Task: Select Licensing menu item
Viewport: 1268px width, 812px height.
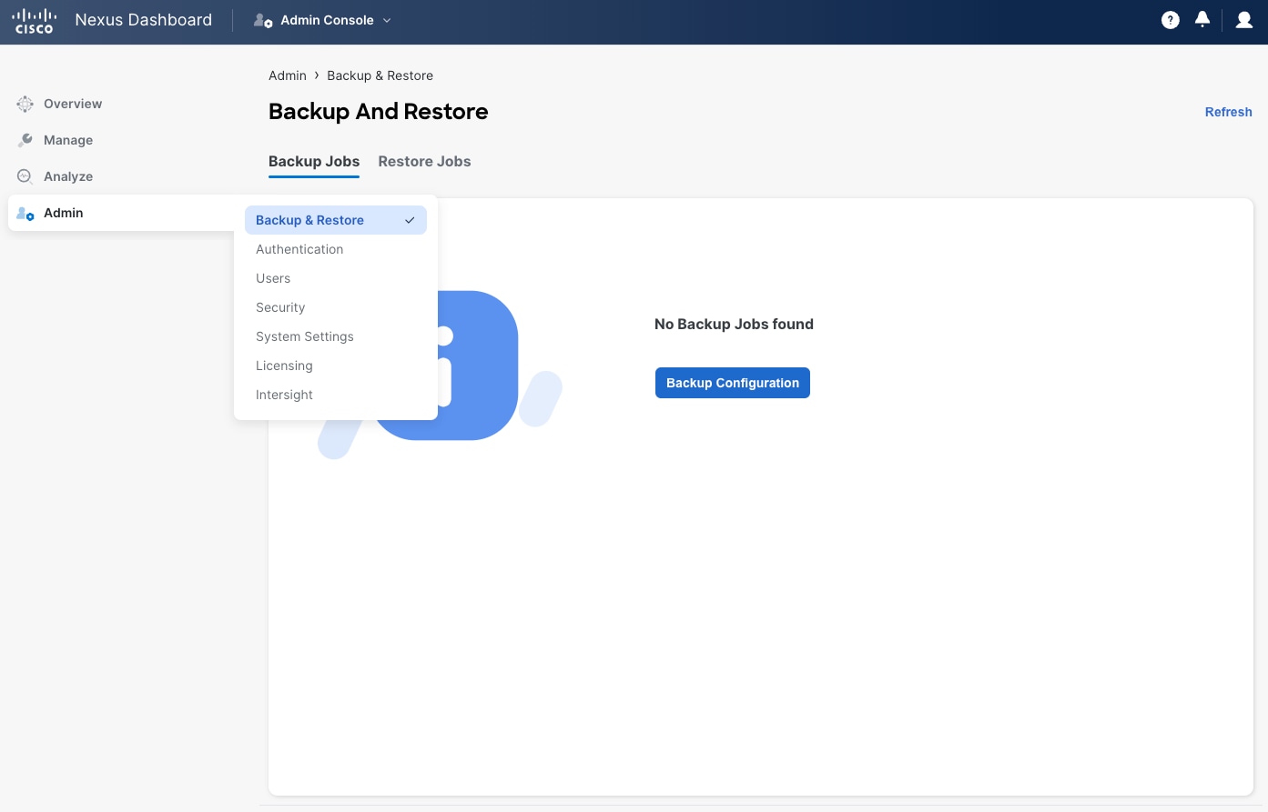Action: pos(336,366)
